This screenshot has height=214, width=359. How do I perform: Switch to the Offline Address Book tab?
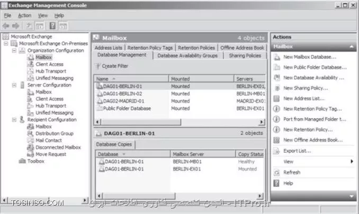[x=242, y=48]
